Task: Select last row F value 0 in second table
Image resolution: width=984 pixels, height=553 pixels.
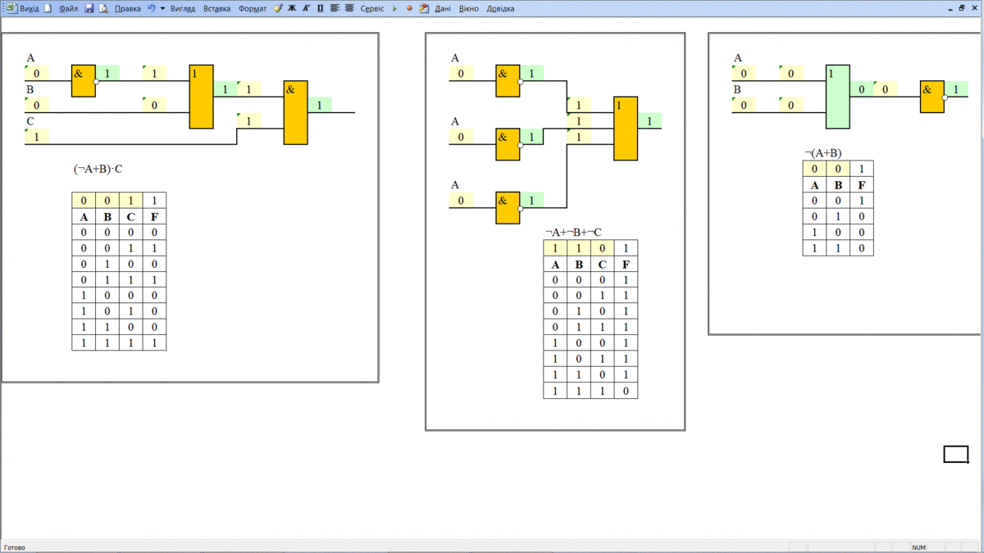Action: click(626, 392)
